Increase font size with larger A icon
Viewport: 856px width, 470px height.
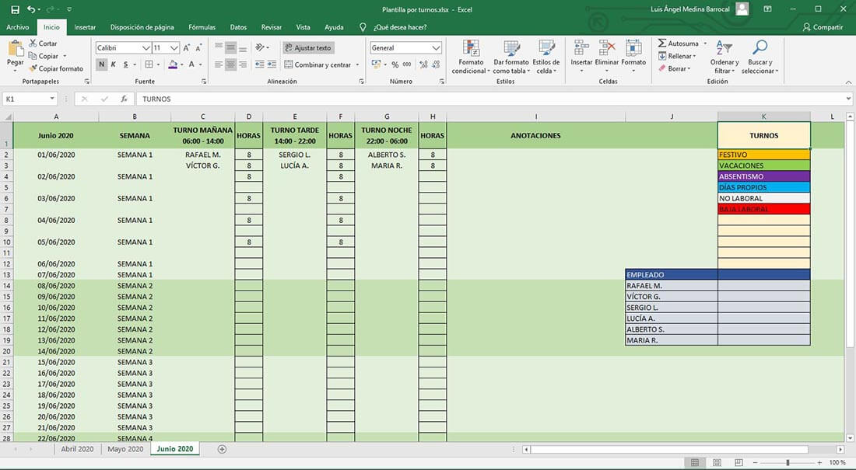coord(187,48)
